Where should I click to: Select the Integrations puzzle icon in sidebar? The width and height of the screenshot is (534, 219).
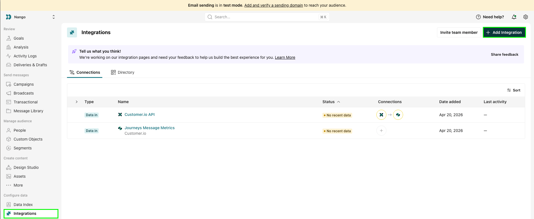(9, 213)
